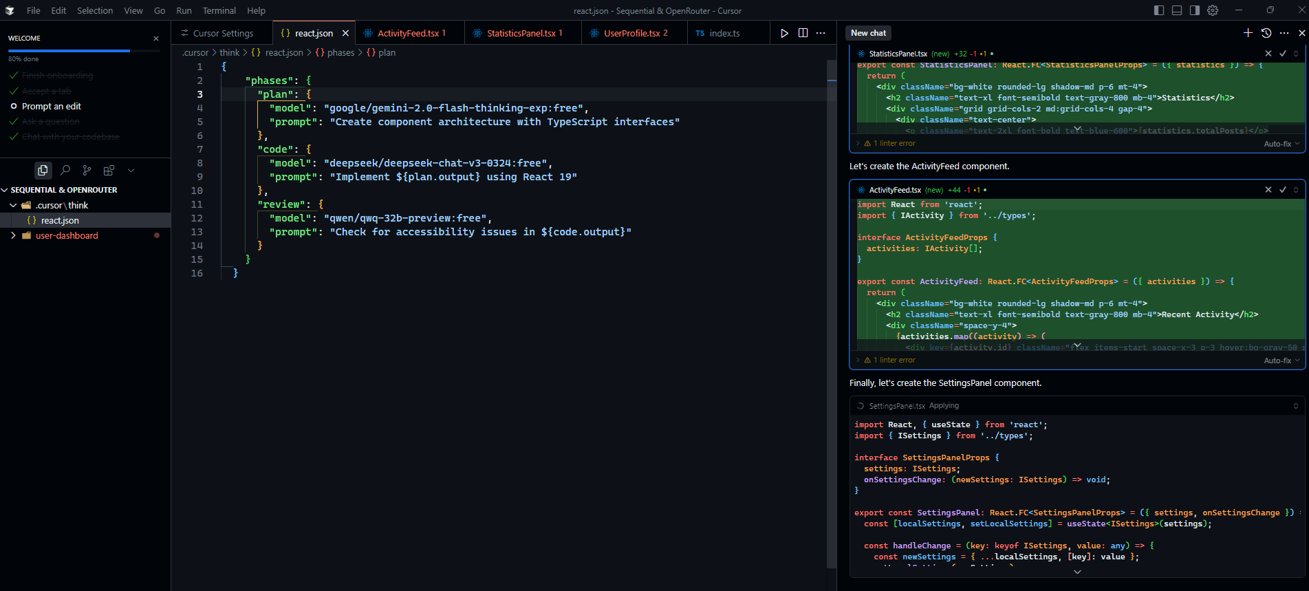Reject ActivityFeed.tsx changes with X
1309x591 pixels.
1268,190
